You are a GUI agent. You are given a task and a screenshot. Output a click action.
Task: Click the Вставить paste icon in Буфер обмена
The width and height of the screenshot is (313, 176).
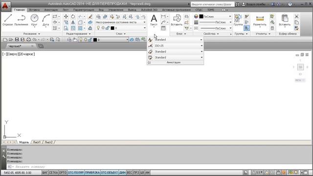285,20
